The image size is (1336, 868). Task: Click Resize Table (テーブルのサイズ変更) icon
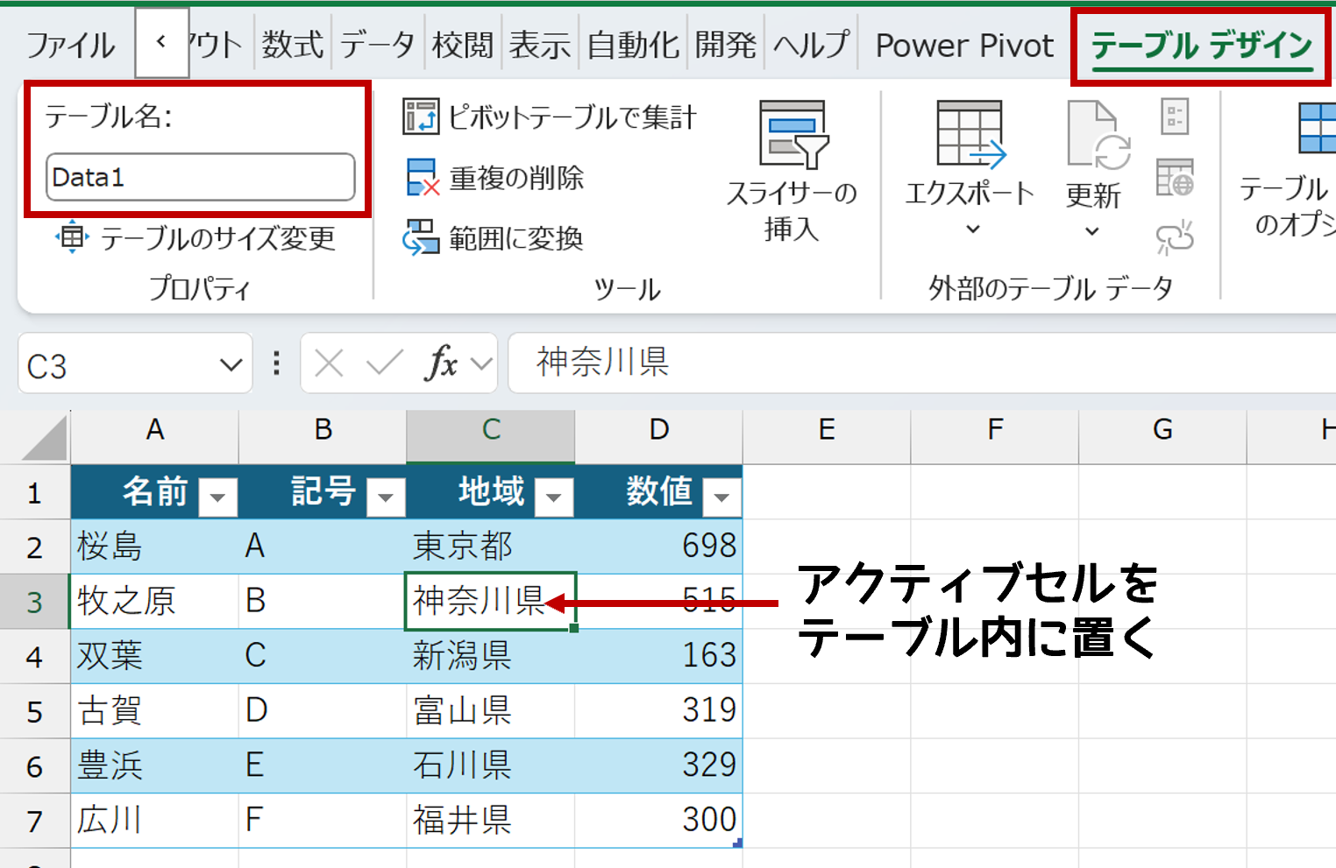pos(72,237)
